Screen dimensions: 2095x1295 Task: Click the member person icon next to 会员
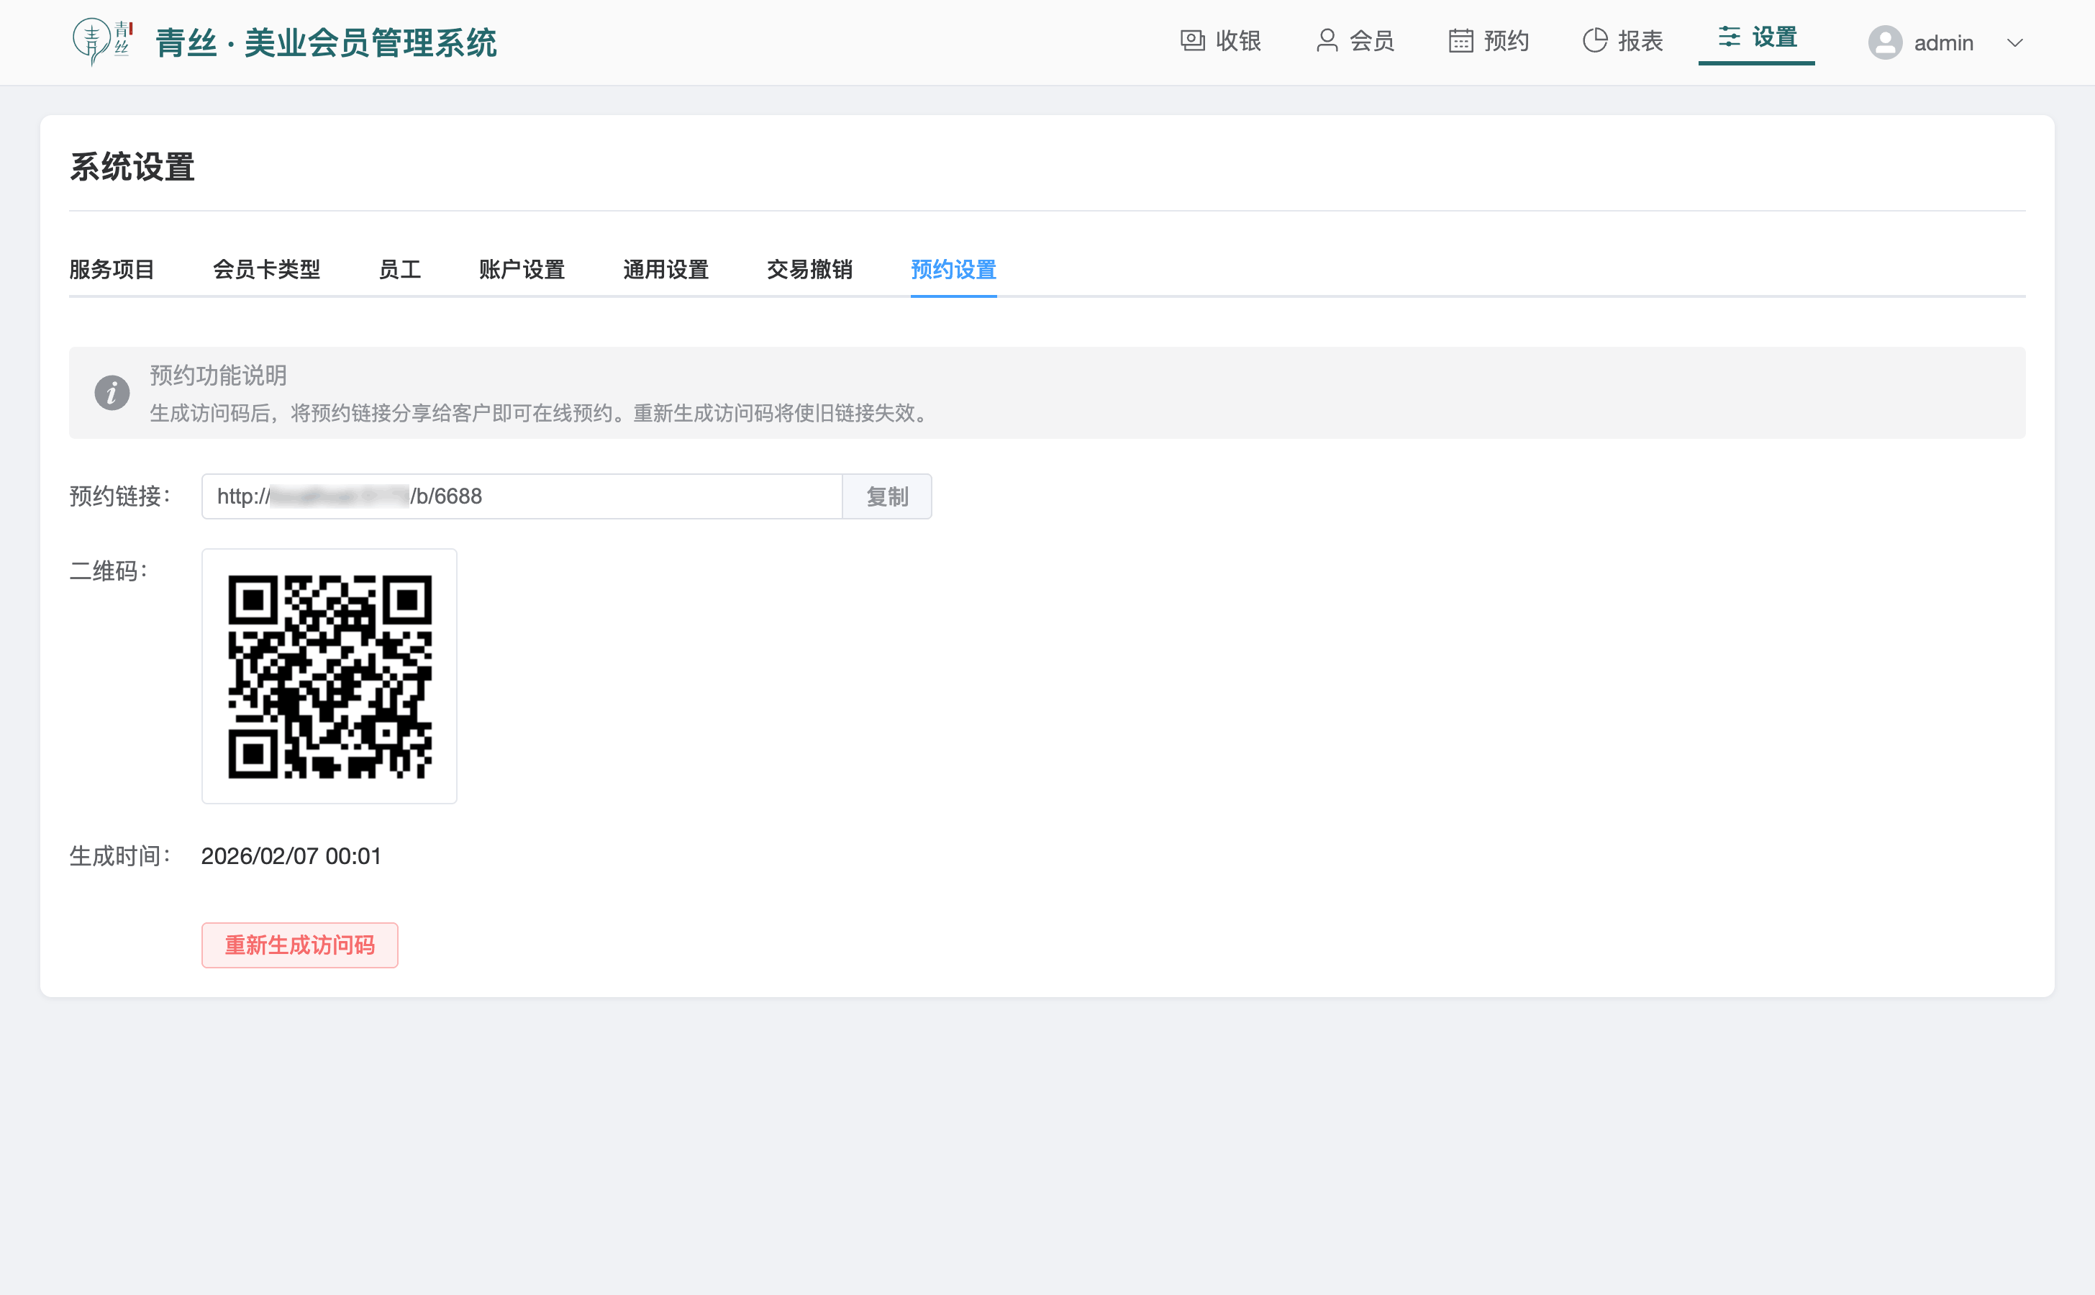[x=1327, y=40]
